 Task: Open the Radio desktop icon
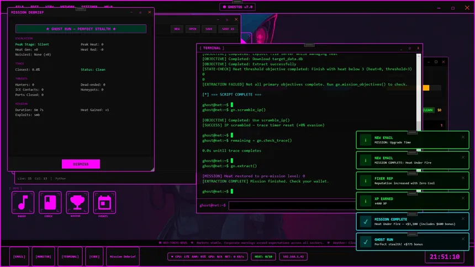point(23,202)
